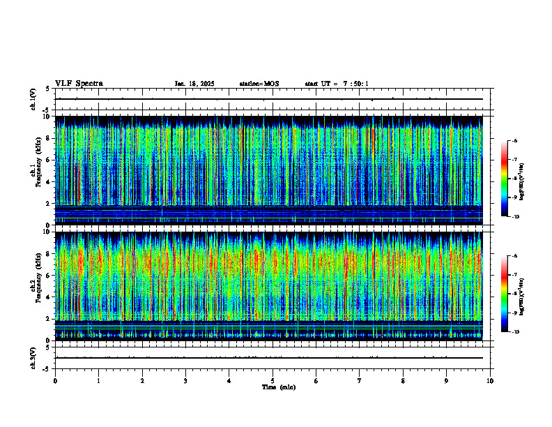Click the "1" tick on the time axis
This screenshot has width=552, height=427.
click(98, 381)
